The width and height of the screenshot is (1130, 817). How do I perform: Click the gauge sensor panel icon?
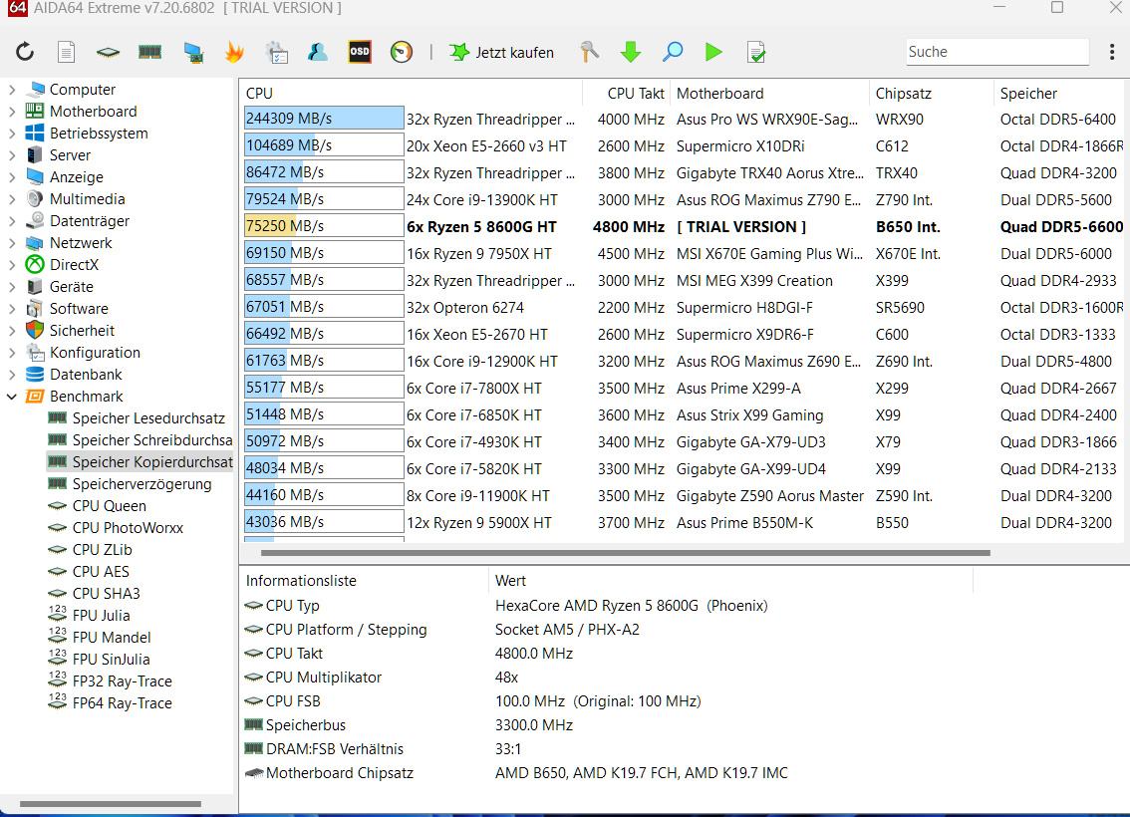(x=402, y=52)
